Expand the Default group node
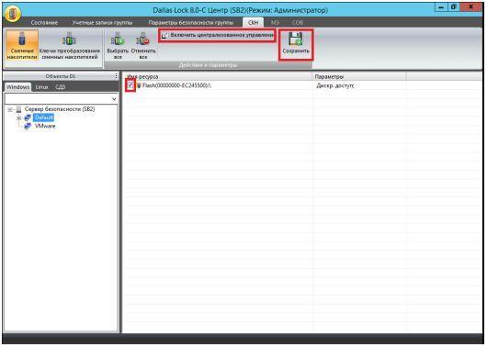 (18, 118)
